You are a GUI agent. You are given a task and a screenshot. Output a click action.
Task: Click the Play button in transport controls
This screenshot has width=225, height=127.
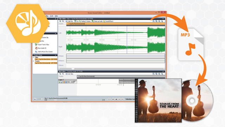(x=113, y=99)
